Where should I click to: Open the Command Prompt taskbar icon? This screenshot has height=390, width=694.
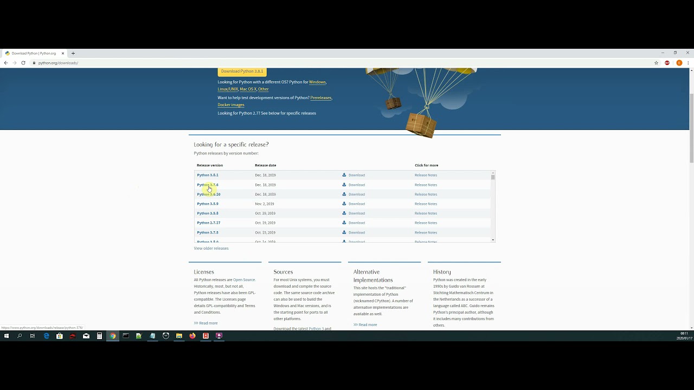(126, 336)
